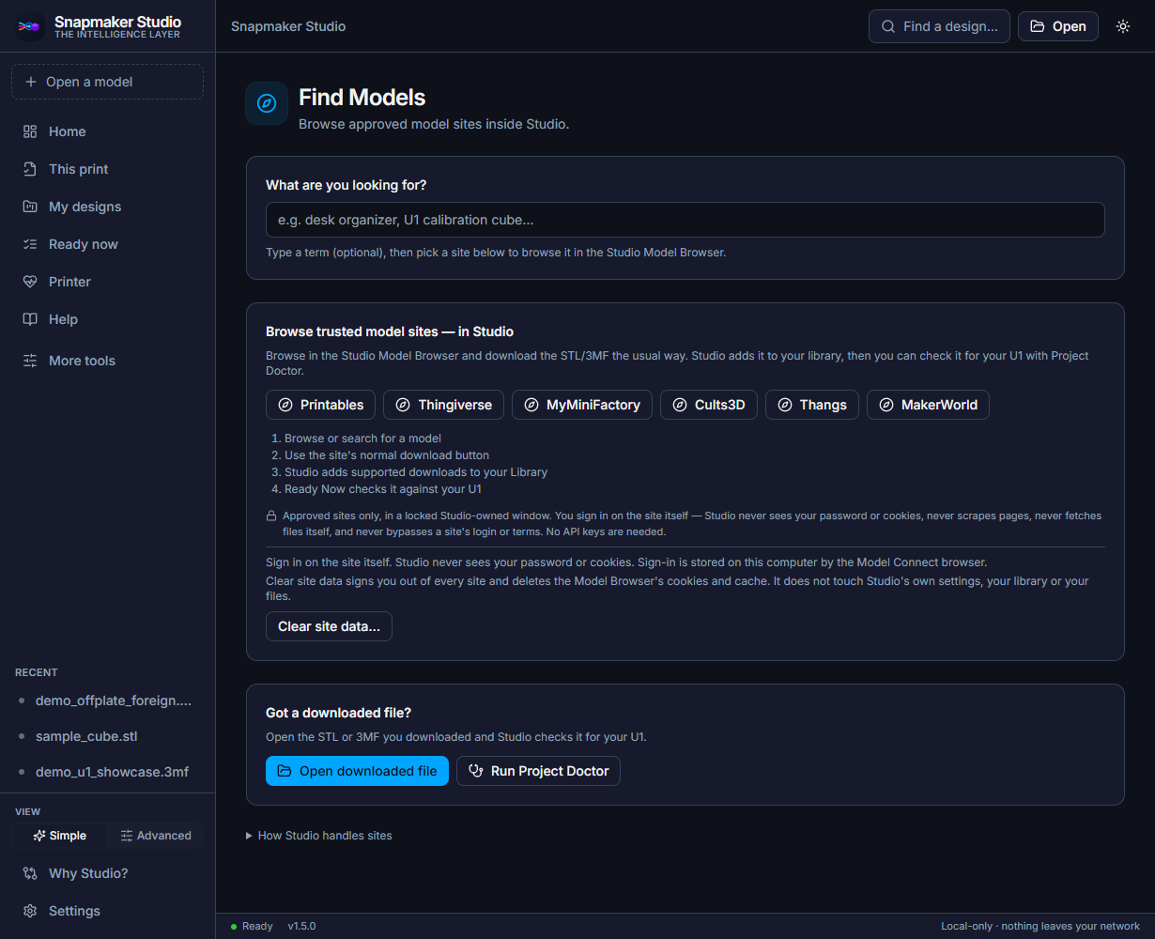This screenshot has width=1155, height=939.
Task: Click the lock icon beside Approved sites text
Action: 271,516
